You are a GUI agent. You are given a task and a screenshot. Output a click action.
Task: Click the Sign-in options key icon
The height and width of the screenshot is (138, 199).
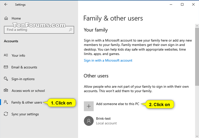6,79
